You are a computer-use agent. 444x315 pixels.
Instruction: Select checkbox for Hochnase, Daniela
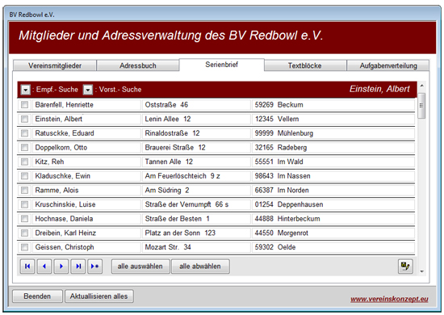coord(25,219)
